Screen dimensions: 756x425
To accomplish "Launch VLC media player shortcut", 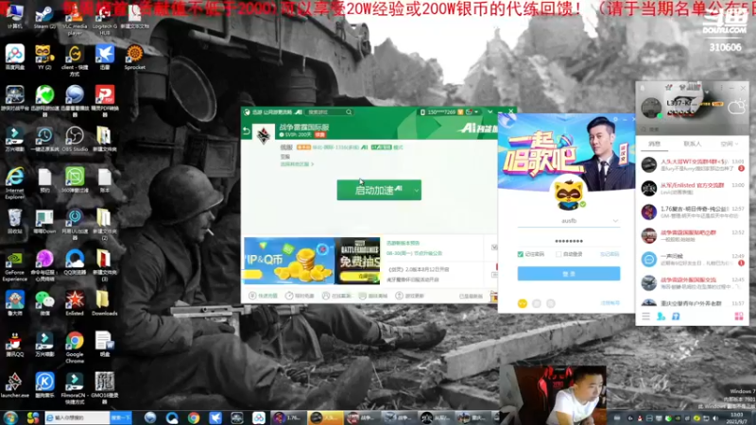I will coord(75,18).
